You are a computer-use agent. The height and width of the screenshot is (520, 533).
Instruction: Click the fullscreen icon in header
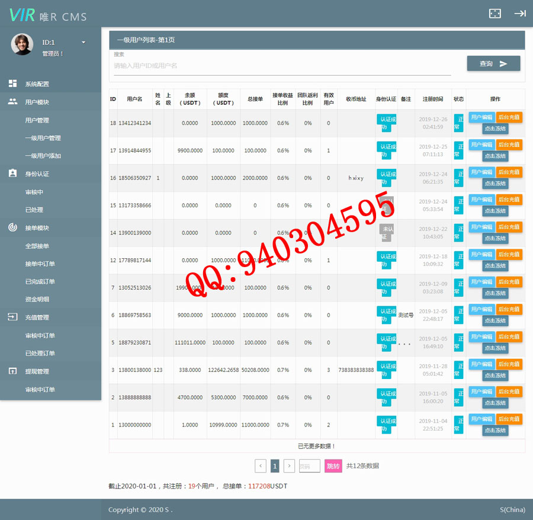[495, 14]
